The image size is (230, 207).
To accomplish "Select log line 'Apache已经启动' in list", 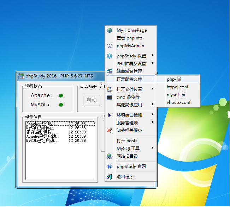I will [x=60, y=137].
